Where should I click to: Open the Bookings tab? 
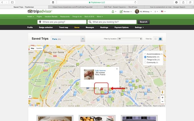pyautogui.click(x=104, y=27)
